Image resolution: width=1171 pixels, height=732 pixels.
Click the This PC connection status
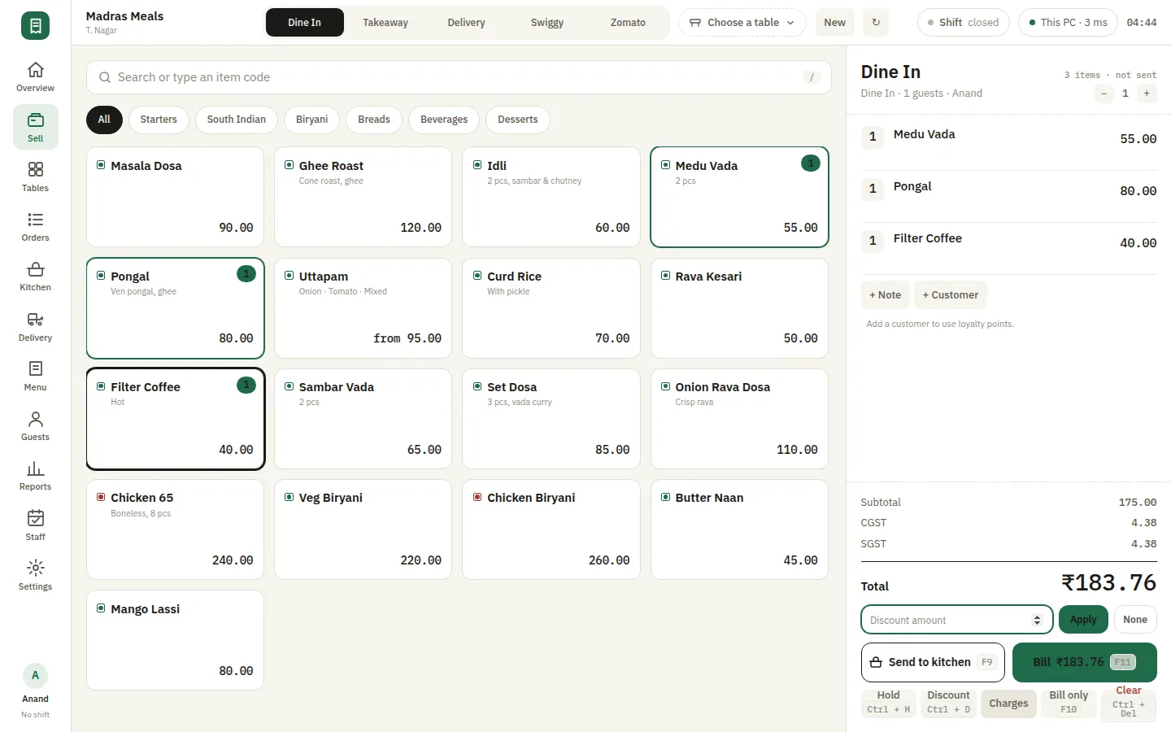1069,23
